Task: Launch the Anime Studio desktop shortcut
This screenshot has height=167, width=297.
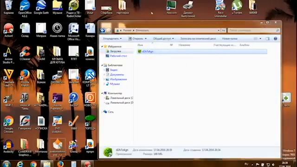Action: point(8,55)
